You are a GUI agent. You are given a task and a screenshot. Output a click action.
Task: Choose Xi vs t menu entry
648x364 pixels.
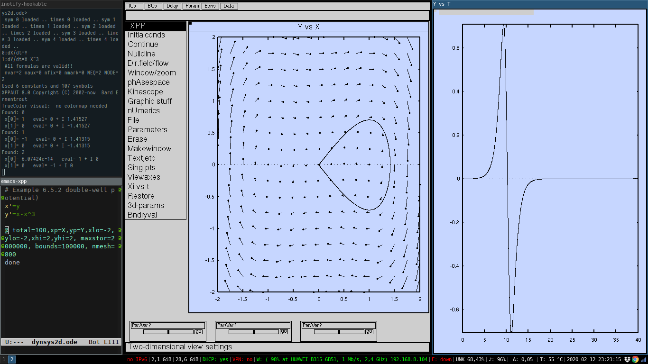(156, 187)
